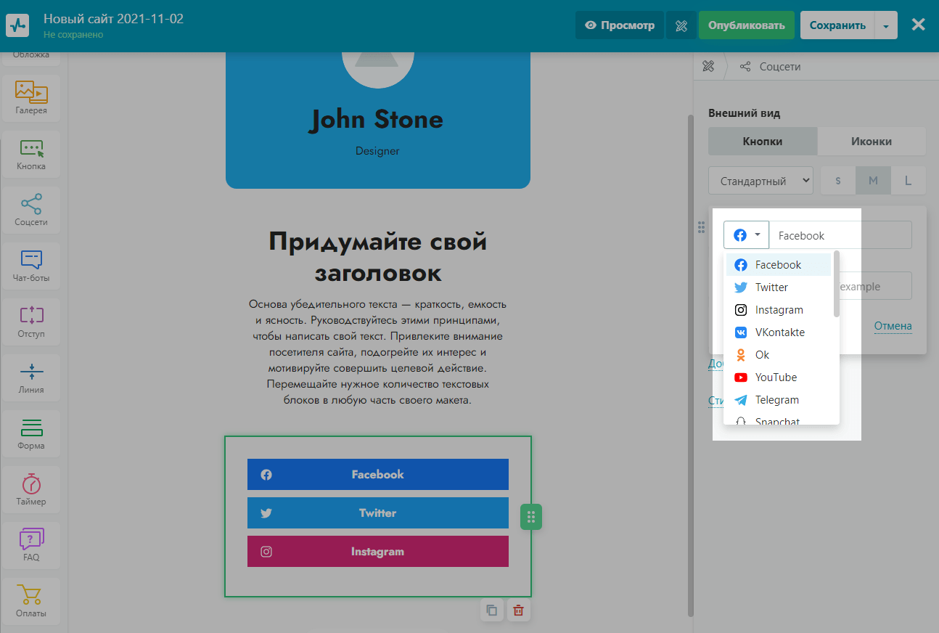Click the Facebook name text field

840,235
